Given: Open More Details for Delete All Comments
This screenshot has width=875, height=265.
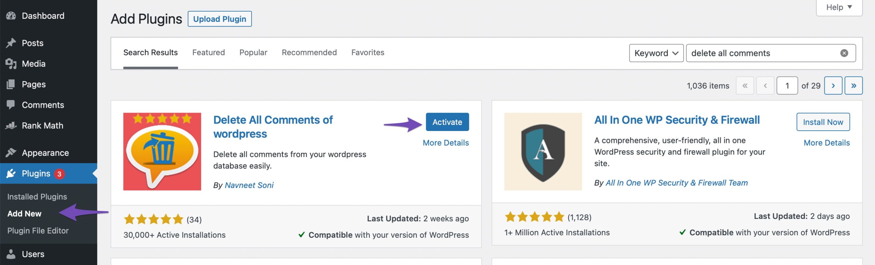Looking at the screenshot, I should [446, 143].
